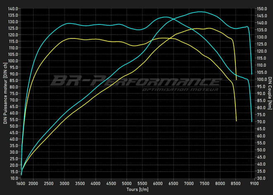Click the 8500 tick label on x-axis
273x195 pixels.
point(236,183)
